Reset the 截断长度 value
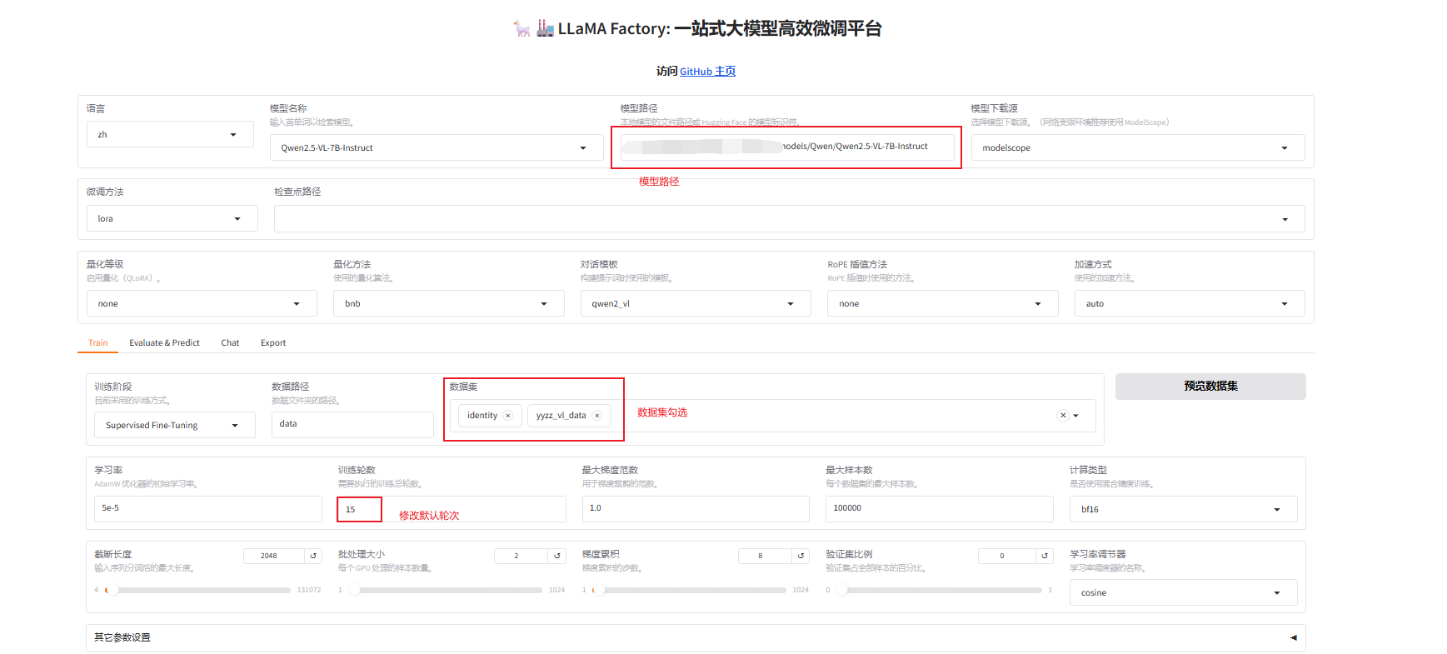Screen dimensions: 1447x654 click(313, 556)
